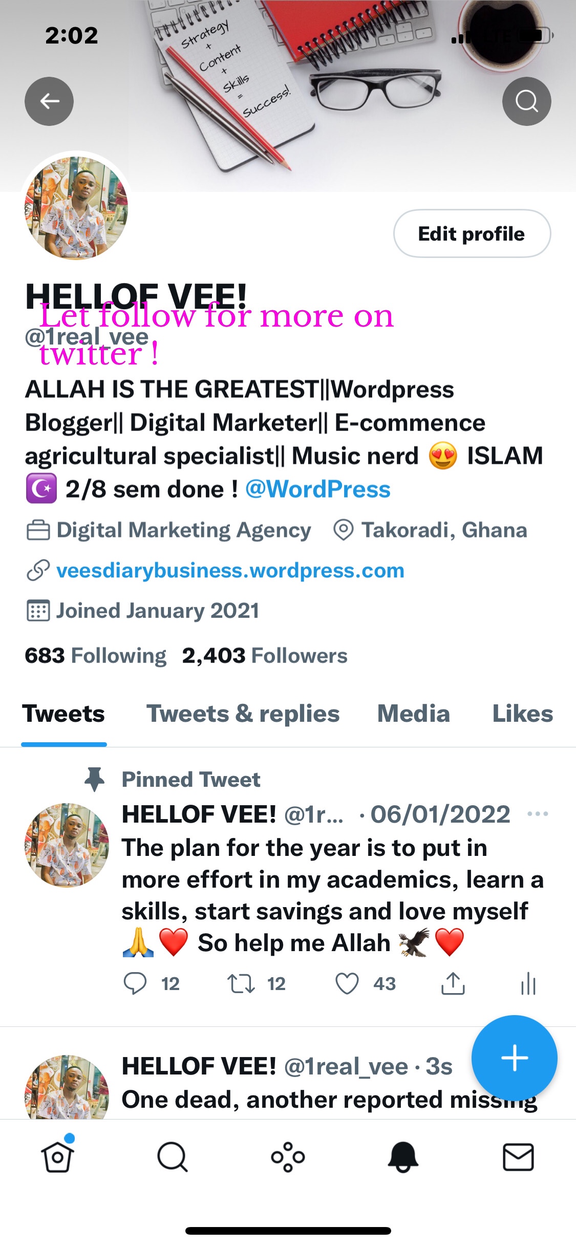Image resolution: width=576 pixels, height=1247 pixels.
Task: Open Spaces icon in bottom bar
Action: [288, 1157]
